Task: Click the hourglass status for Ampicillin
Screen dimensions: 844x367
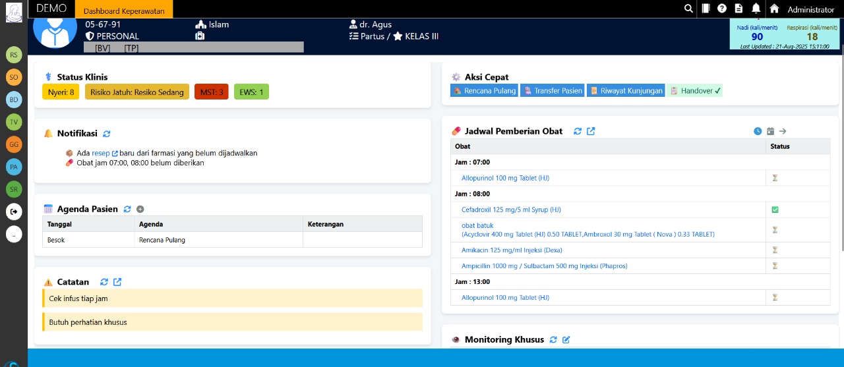Action: (x=775, y=266)
